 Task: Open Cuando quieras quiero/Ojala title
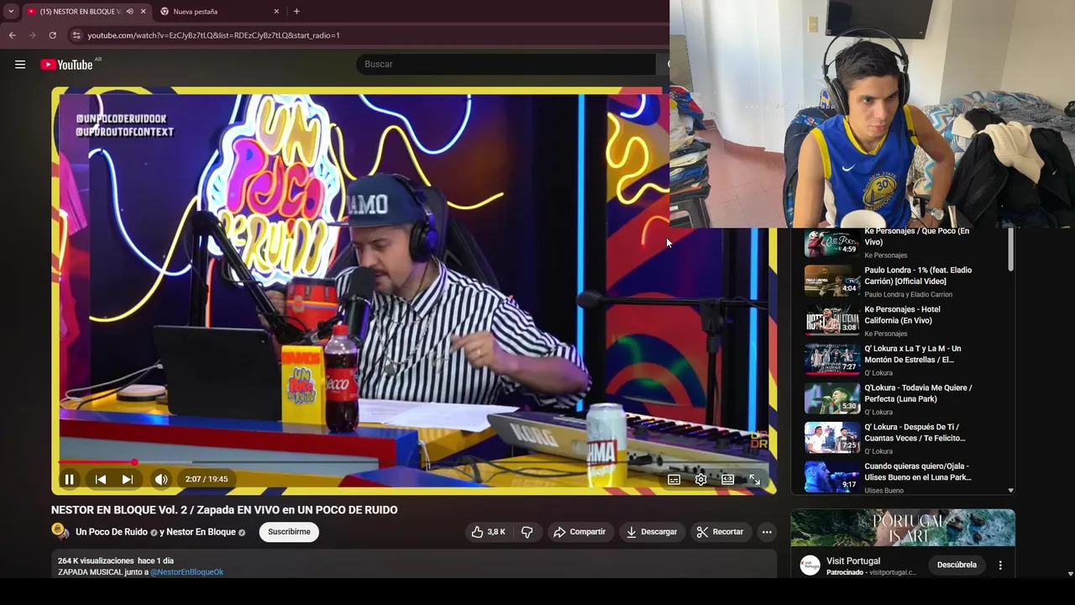click(918, 471)
